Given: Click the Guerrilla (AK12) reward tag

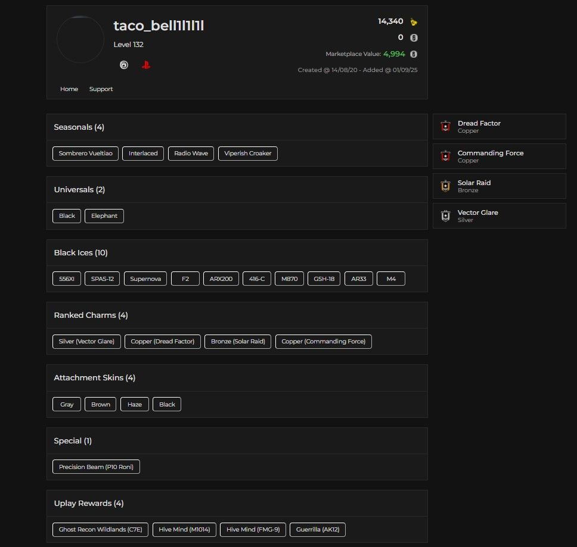Looking at the screenshot, I should (x=318, y=530).
